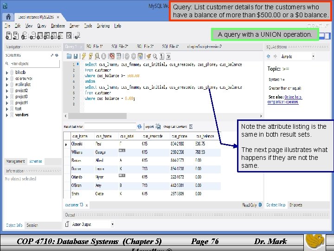Open Online help comparison-operators link

pyautogui.click(x=285, y=99)
